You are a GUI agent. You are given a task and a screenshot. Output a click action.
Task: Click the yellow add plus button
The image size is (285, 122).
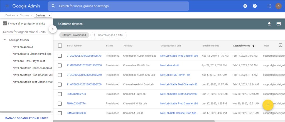pyautogui.click(x=268, y=105)
